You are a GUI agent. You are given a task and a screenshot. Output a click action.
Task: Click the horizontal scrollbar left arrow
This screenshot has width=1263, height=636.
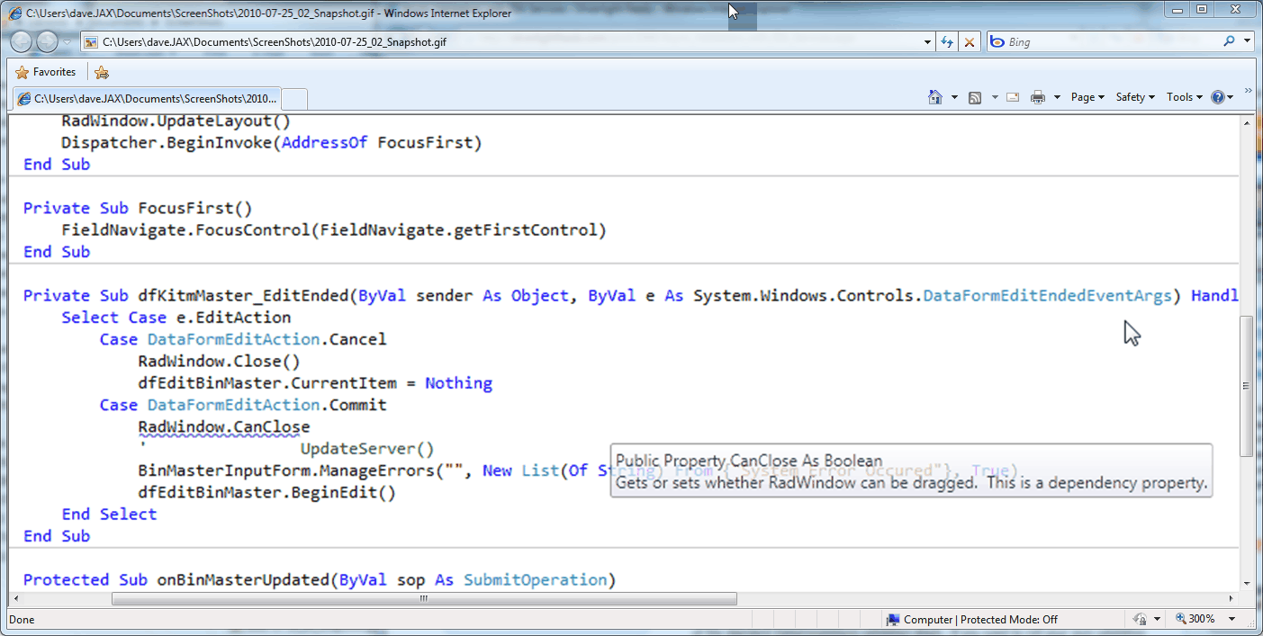coord(16,598)
